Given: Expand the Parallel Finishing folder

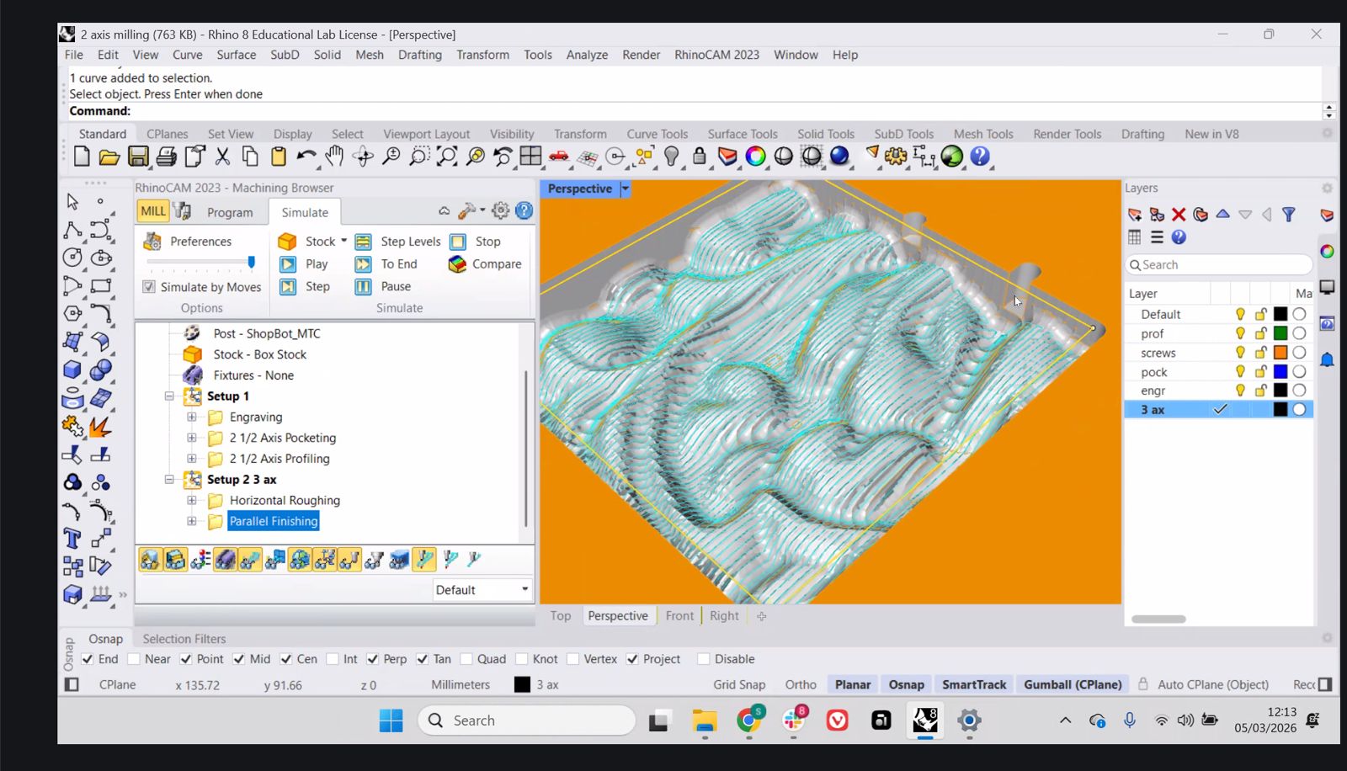Looking at the screenshot, I should (192, 521).
